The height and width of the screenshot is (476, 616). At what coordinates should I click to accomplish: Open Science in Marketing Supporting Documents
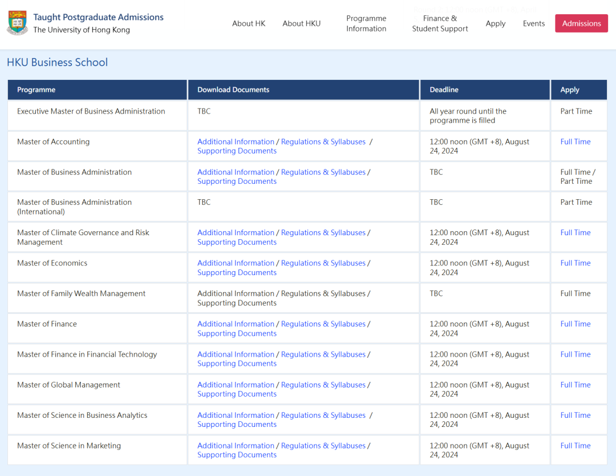pyautogui.click(x=237, y=455)
